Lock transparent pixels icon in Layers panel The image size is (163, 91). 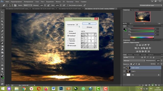coord(131,64)
